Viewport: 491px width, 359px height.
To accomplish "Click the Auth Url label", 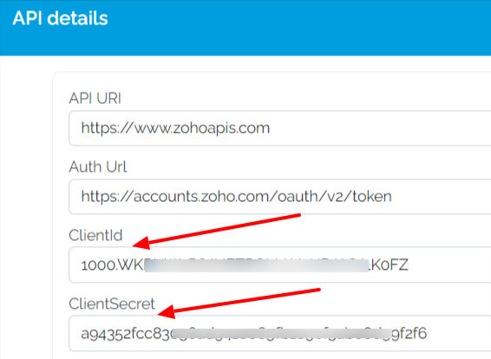I will (98, 166).
